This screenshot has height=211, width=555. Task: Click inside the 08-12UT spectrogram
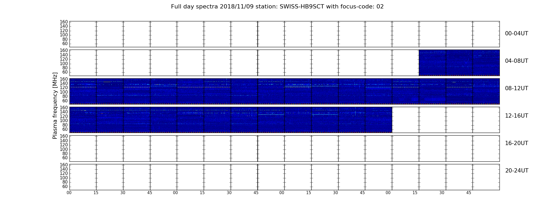284,91
